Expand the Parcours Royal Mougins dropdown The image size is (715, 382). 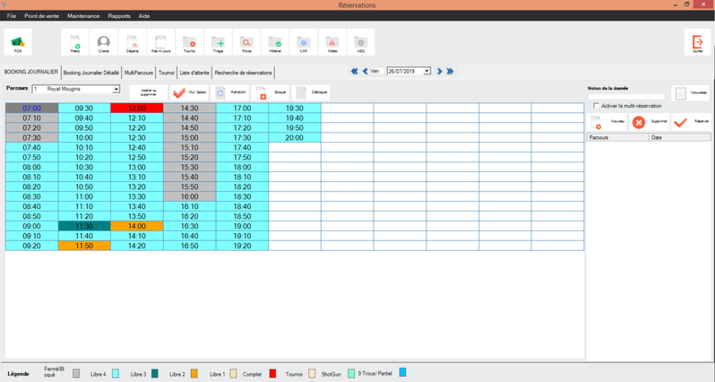(x=116, y=89)
